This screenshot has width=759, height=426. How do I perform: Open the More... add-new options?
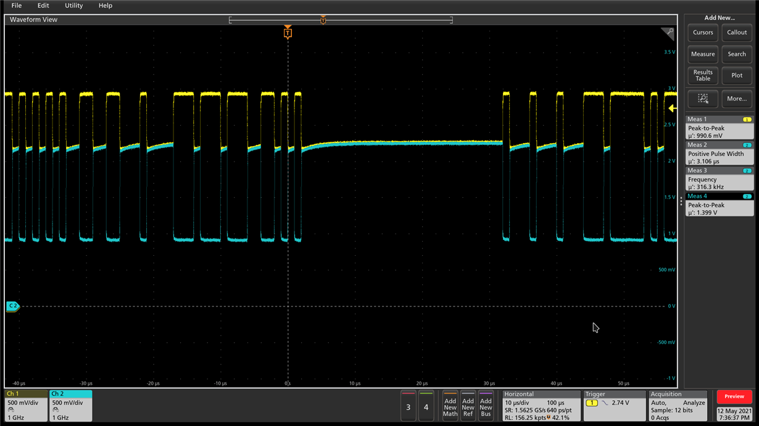(x=737, y=99)
